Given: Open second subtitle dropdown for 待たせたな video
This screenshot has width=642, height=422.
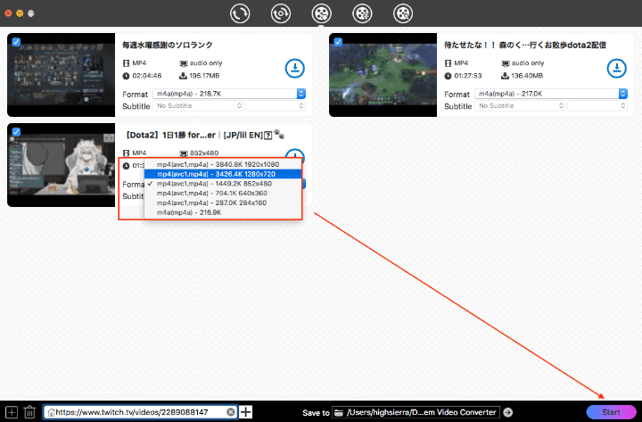Looking at the screenshot, I should [x=597, y=105].
